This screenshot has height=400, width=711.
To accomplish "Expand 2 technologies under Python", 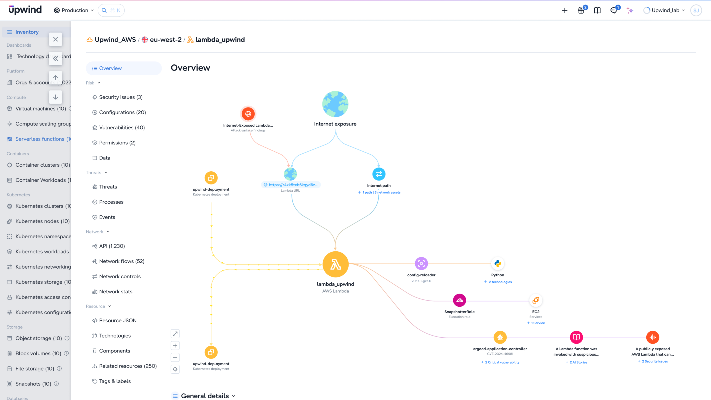I will (x=498, y=282).
